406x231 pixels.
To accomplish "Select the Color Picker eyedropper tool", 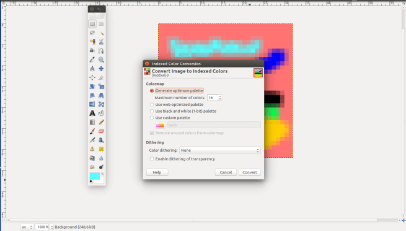I will [92, 59].
